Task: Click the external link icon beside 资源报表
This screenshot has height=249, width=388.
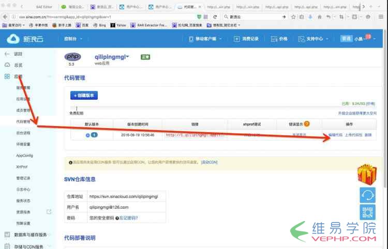Action: tap(49, 212)
